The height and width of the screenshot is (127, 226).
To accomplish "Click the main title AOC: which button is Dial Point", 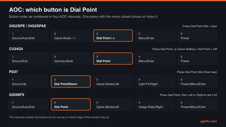I will coord(53,10).
